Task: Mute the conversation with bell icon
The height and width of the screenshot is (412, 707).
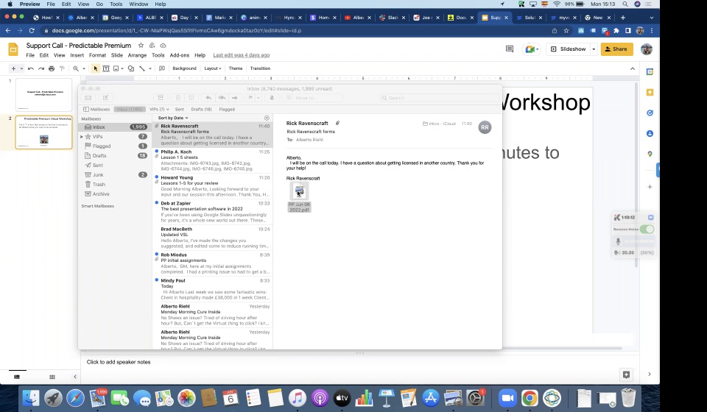Action: pos(272,98)
